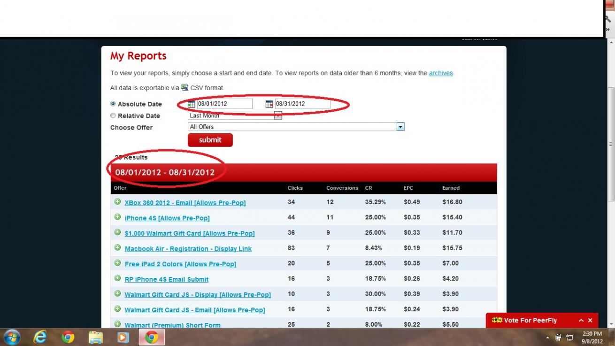Expand the RP iPhone 4S Email Submit row
615x346 pixels.
tap(118, 278)
